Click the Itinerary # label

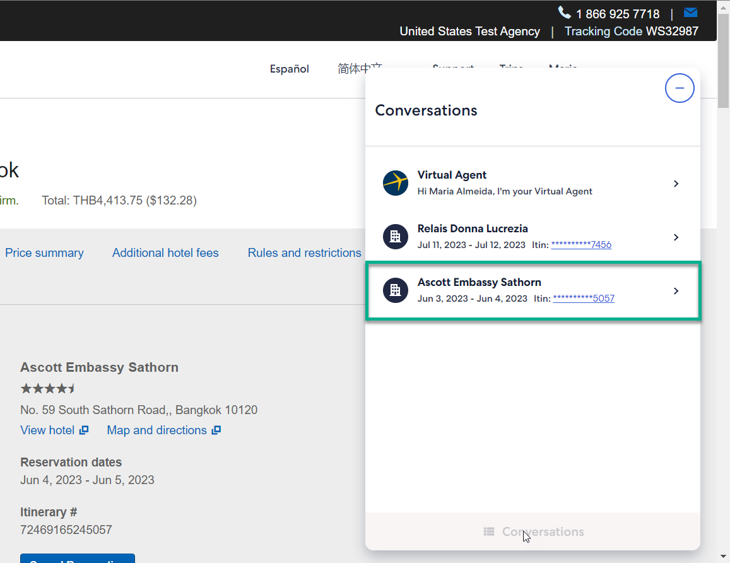coord(49,512)
